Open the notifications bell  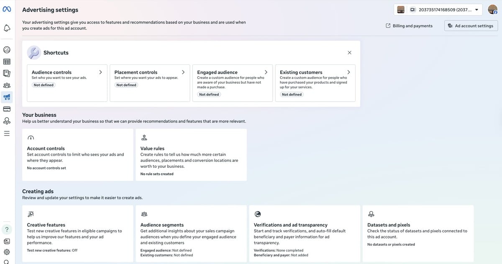(7, 28)
